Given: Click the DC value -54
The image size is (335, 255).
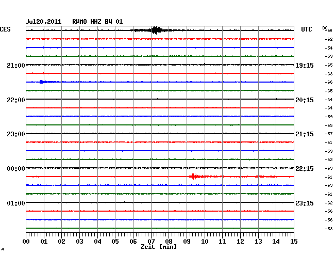Looking at the screenshot, I should click(329, 48).
